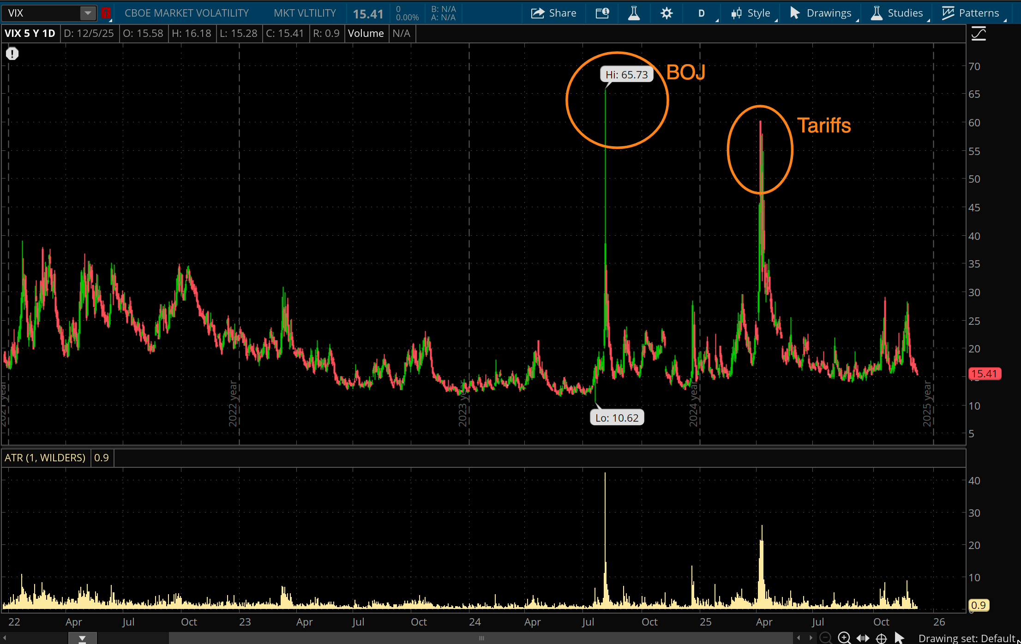Select the pointer arrow cursor tool
Screen dimensions: 1021x644
[x=899, y=638]
